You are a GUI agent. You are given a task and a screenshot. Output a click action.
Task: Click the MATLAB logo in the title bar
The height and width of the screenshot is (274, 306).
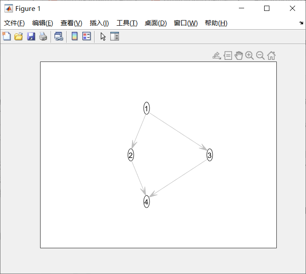point(9,8)
